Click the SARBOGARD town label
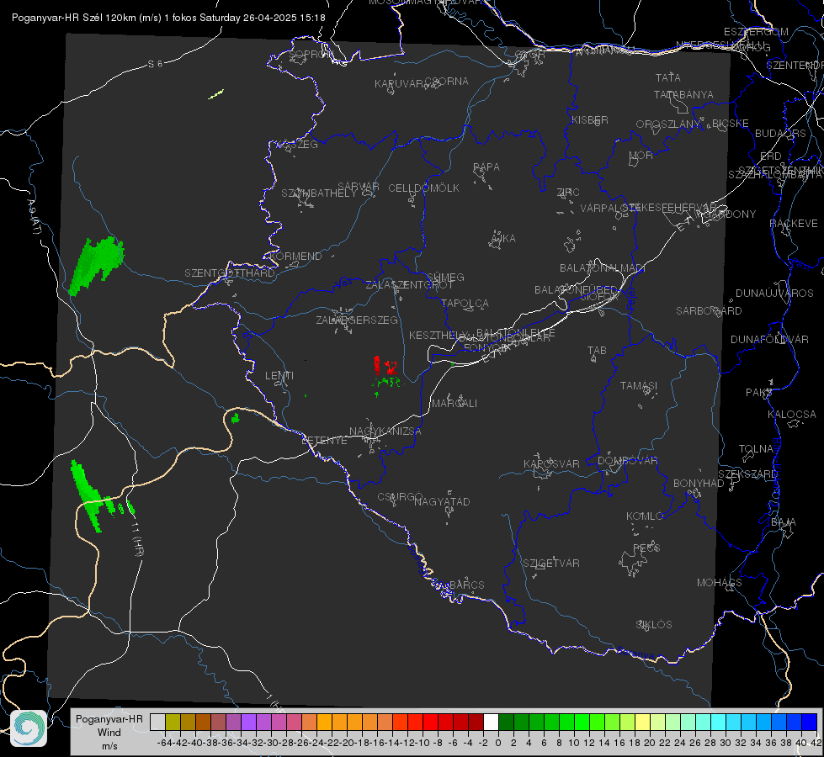This screenshot has height=757, width=824. coord(709,311)
